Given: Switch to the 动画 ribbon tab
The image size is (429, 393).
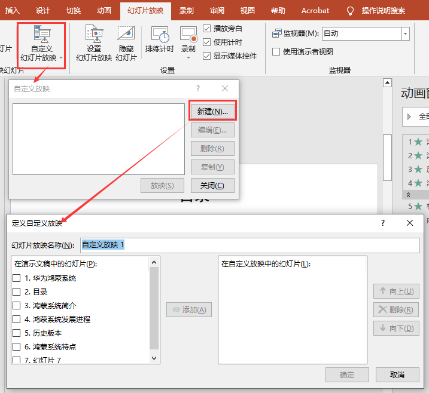Looking at the screenshot, I should (104, 11).
